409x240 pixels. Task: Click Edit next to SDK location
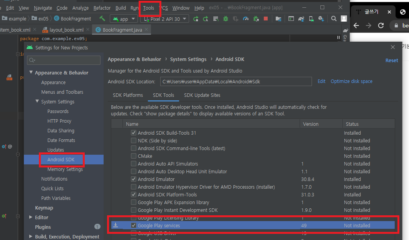tap(321, 81)
